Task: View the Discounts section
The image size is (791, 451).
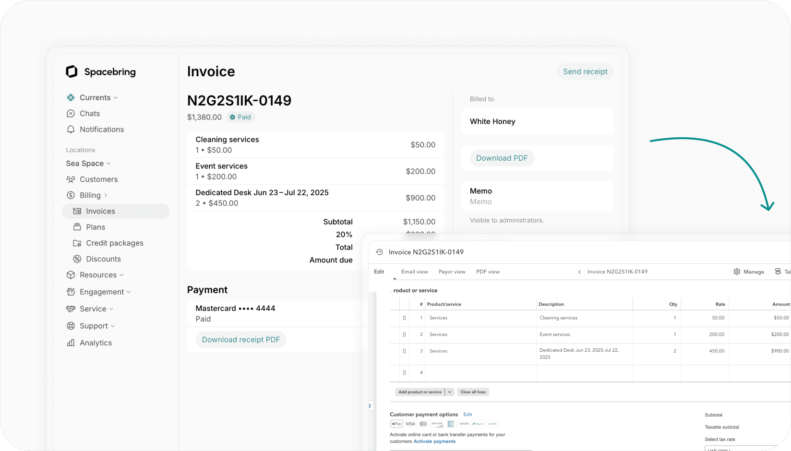Action: (x=103, y=259)
